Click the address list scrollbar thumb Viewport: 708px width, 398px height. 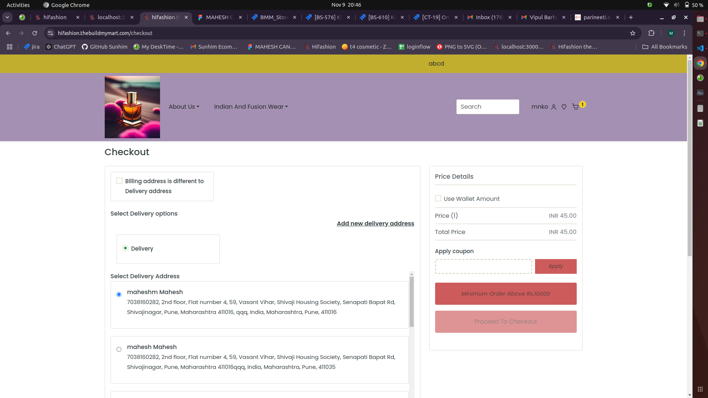(412, 301)
